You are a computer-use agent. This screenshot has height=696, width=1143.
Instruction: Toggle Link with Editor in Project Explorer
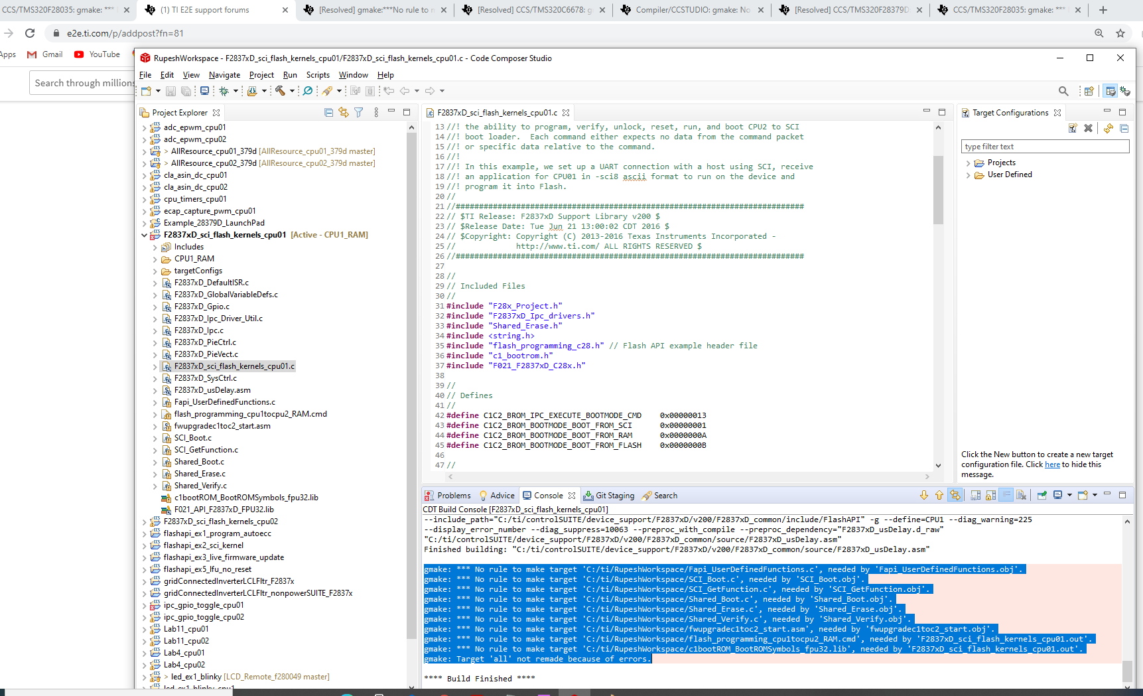click(344, 113)
